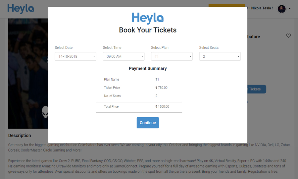Click the alien logo on event image
The width and height of the screenshot is (298, 179).
click(x=45, y=112)
